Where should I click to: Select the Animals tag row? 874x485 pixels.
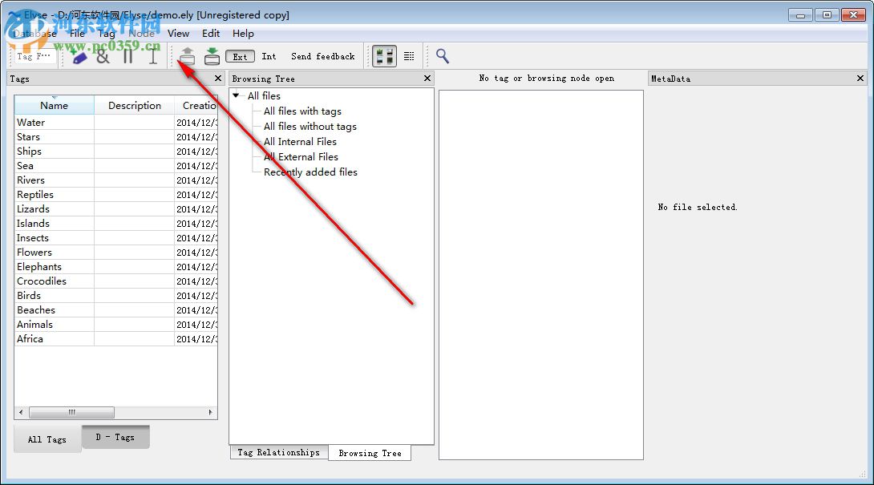(116, 325)
